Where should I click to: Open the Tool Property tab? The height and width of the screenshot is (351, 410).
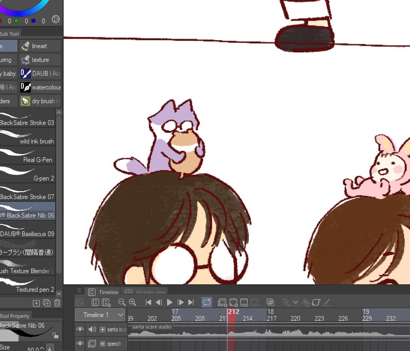coord(15,316)
